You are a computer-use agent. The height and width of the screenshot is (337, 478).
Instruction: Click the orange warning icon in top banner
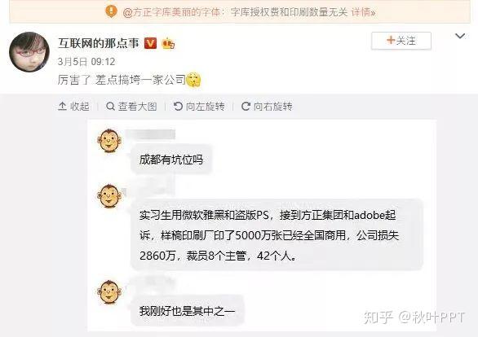pyautogui.click(x=111, y=11)
